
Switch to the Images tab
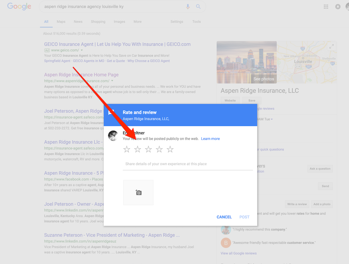(119, 22)
